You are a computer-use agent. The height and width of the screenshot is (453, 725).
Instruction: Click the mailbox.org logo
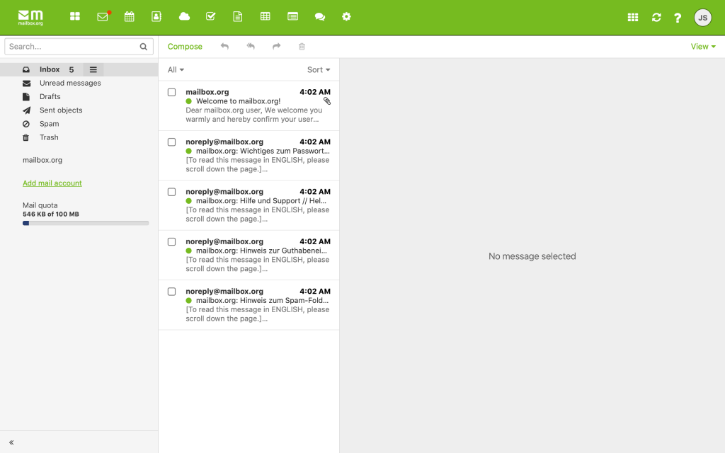point(30,17)
